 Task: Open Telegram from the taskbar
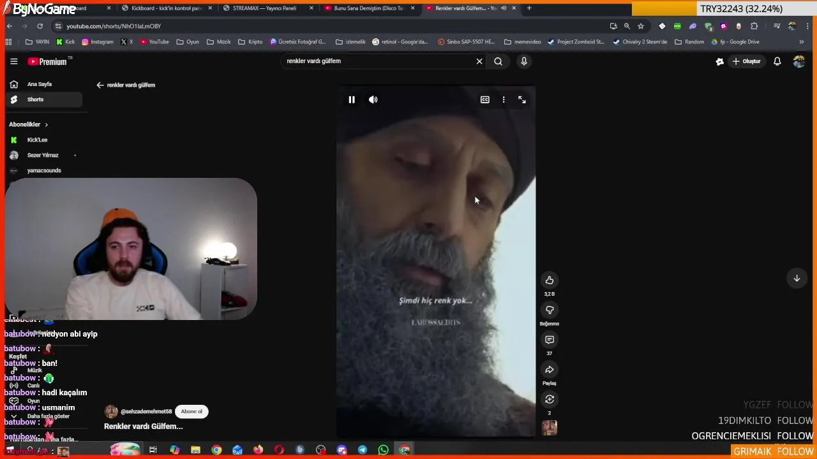point(363,450)
